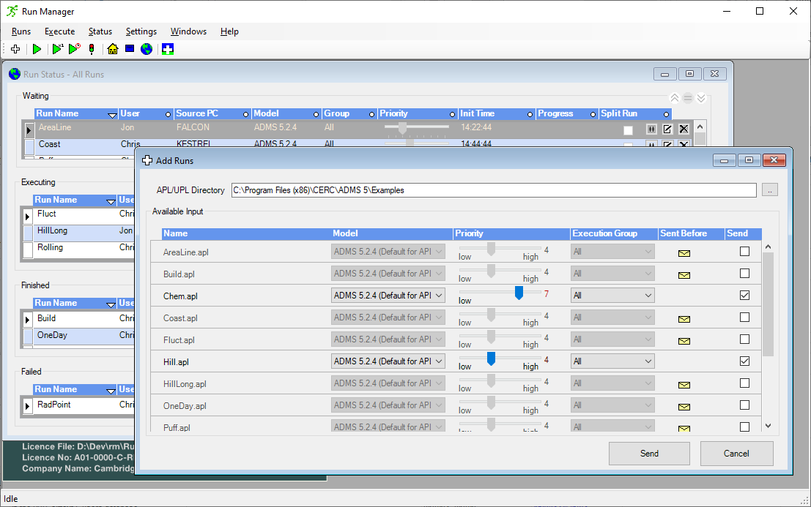The image size is (811, 507).
Task: Open the Model dropdown for Chem.apl
Action: pos(439,296)
